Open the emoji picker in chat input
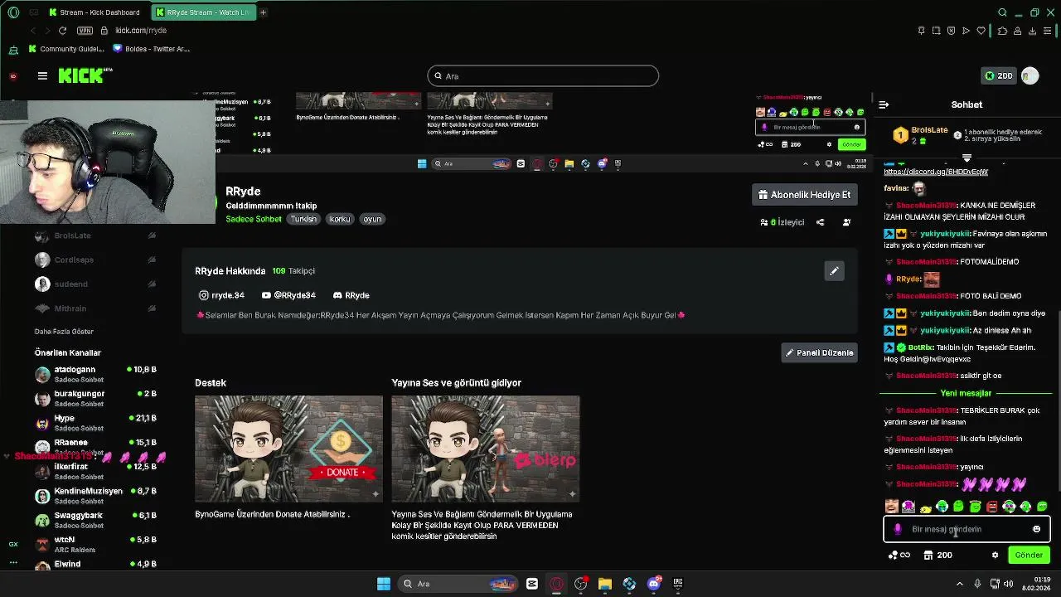 coord(1036,529)
